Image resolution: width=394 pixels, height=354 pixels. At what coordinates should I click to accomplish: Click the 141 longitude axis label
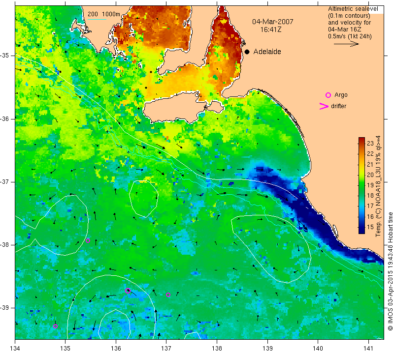368,349
